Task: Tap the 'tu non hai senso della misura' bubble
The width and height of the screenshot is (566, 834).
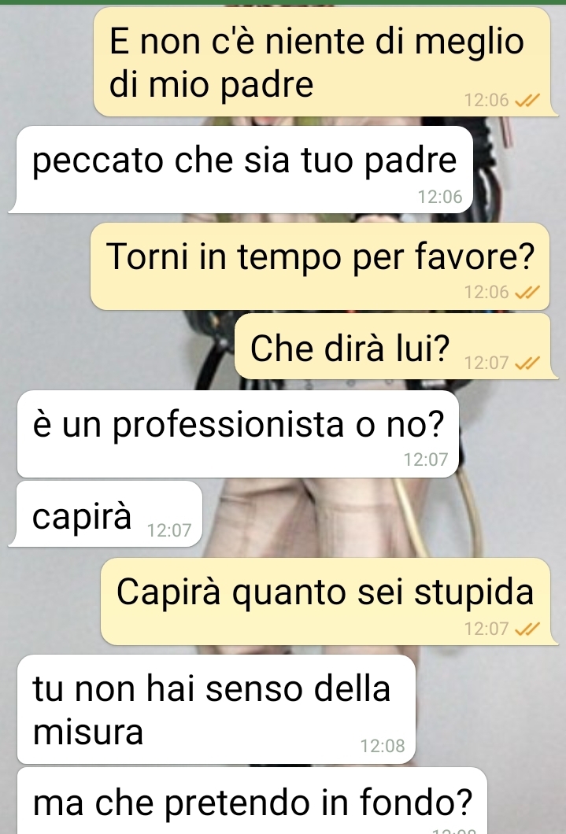Action: click(x=216, y=710)
